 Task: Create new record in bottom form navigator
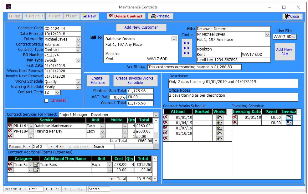coord(57,189)
